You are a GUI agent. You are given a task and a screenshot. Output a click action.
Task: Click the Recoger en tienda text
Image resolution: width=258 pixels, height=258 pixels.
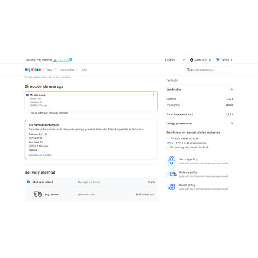89,182
